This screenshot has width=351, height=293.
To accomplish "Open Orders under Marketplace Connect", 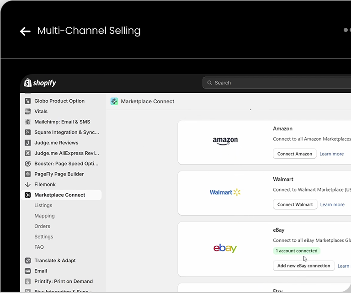I will point(43,226).
